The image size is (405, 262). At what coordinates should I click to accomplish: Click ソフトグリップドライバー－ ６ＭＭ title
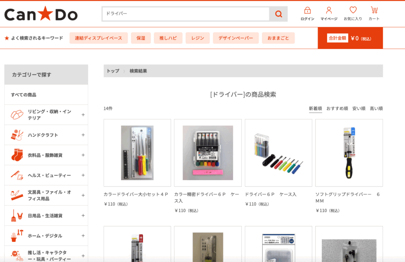[x=348, y=198]
